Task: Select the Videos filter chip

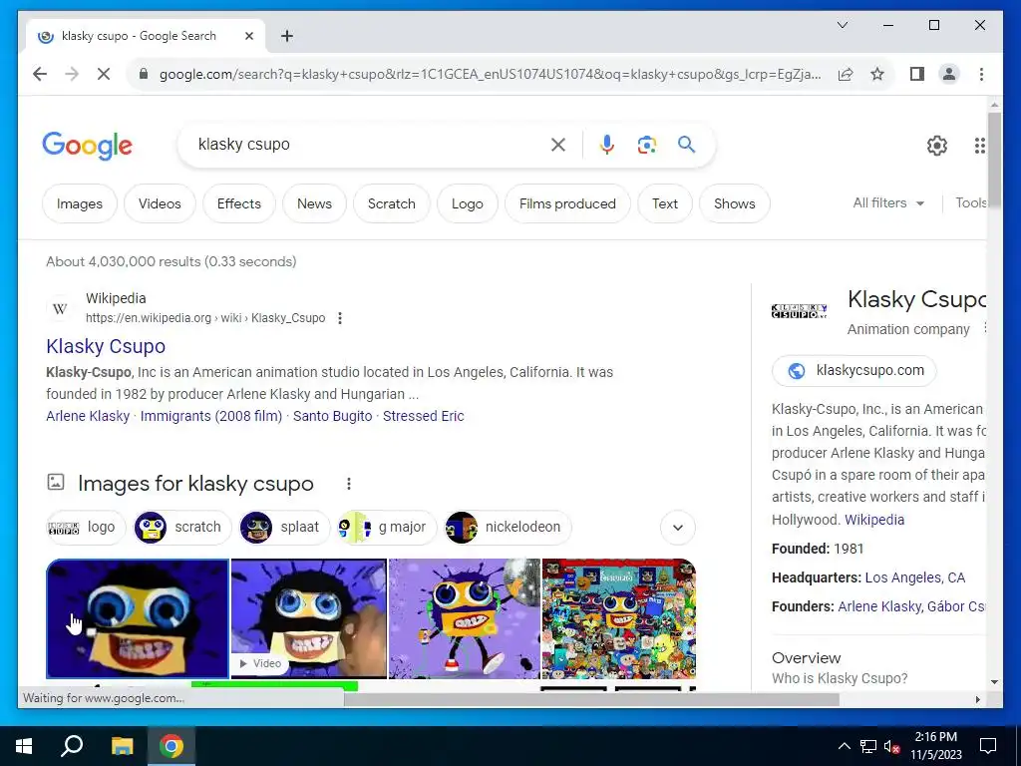Action: coord(160,203)
